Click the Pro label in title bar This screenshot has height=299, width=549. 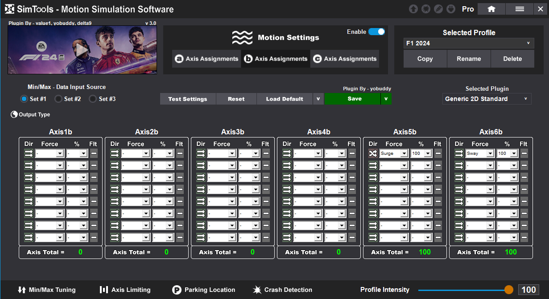coord(468,9)
